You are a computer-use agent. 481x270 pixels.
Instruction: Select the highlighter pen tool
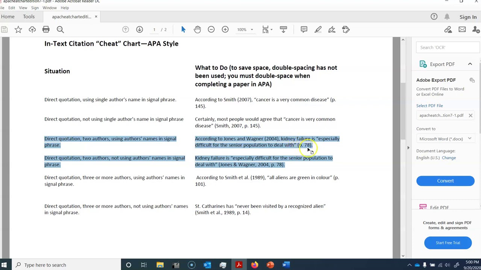point(318,30)
